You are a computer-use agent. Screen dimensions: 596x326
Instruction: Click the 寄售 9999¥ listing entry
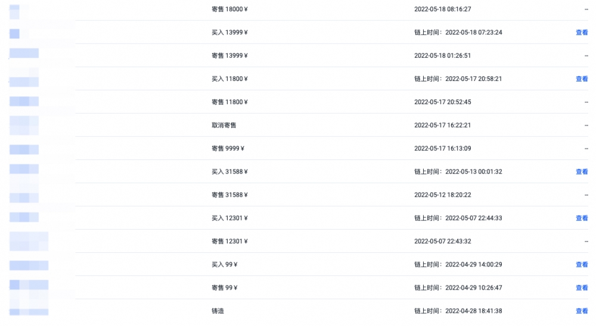point(228,148)
